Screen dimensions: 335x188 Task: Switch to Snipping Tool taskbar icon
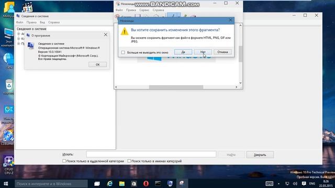[x=182, y=183]
